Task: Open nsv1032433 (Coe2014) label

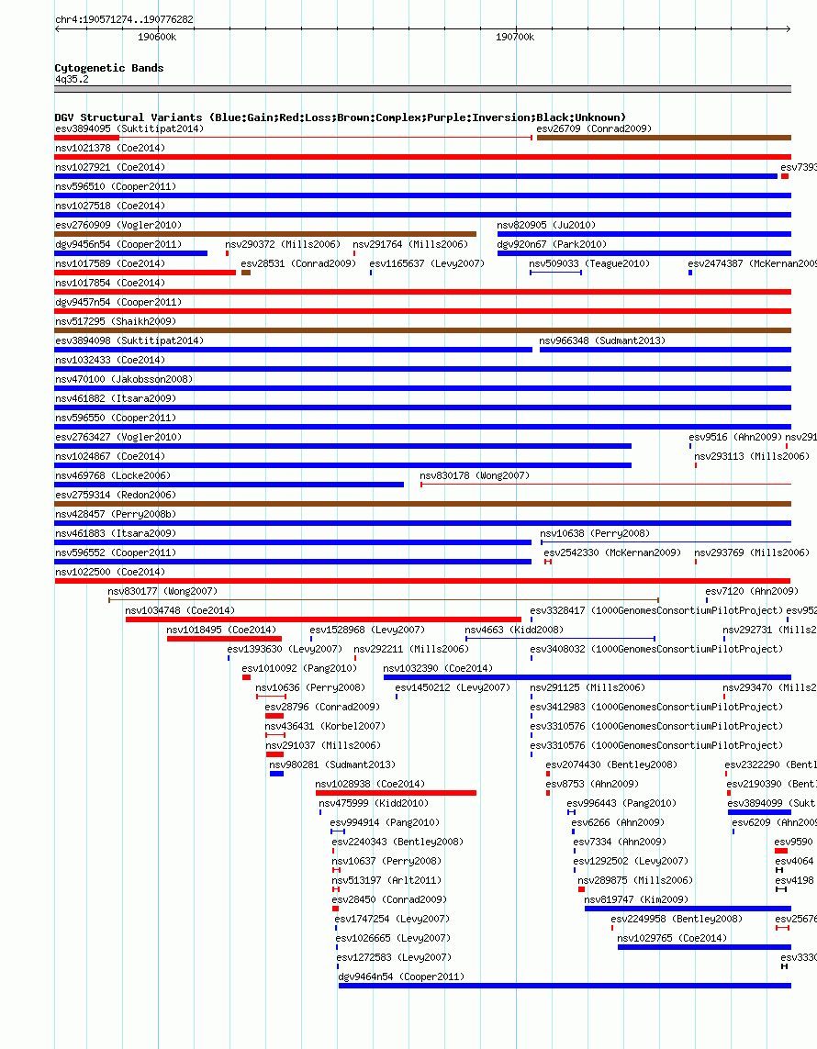Action: tap(110, 361)
